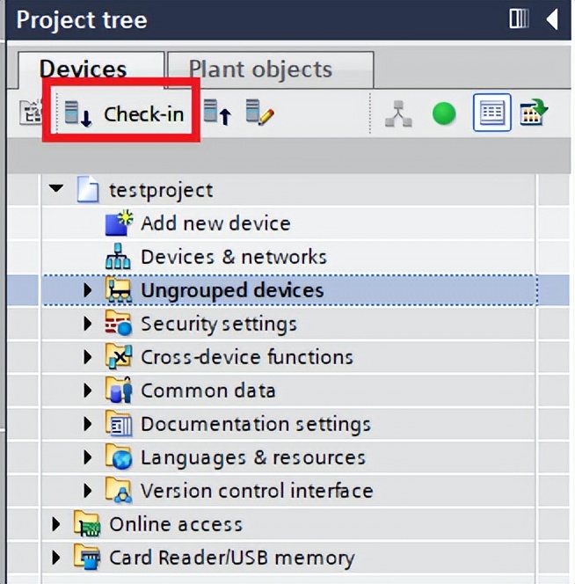Click the Check-in toolbar button
575x584 pixels.
point(124,113)
